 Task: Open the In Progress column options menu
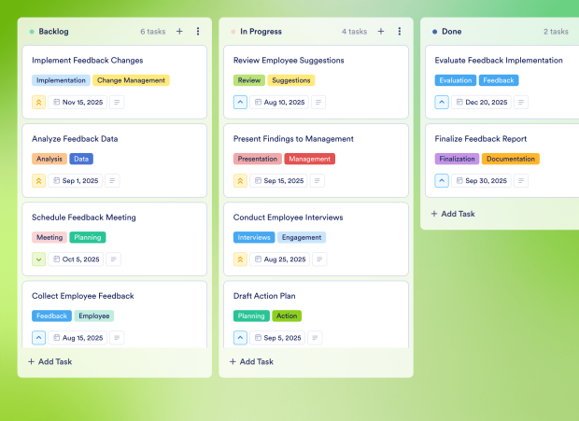point(400,31)
